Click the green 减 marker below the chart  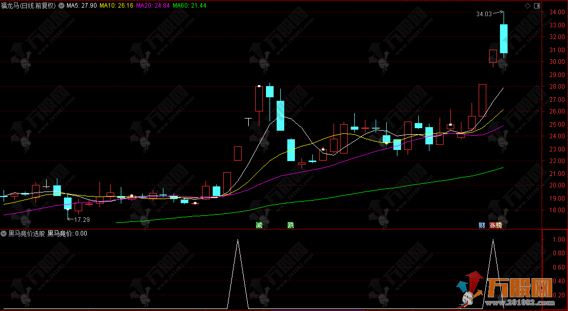259,225
